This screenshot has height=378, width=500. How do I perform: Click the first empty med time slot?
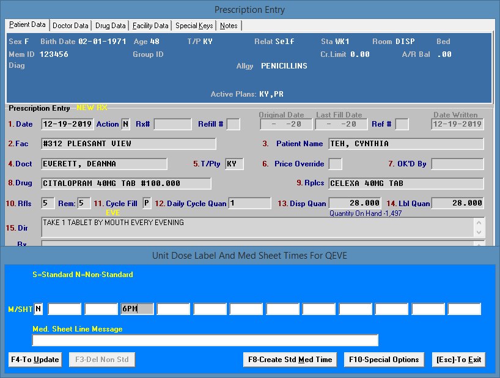(x=64, y=309)
